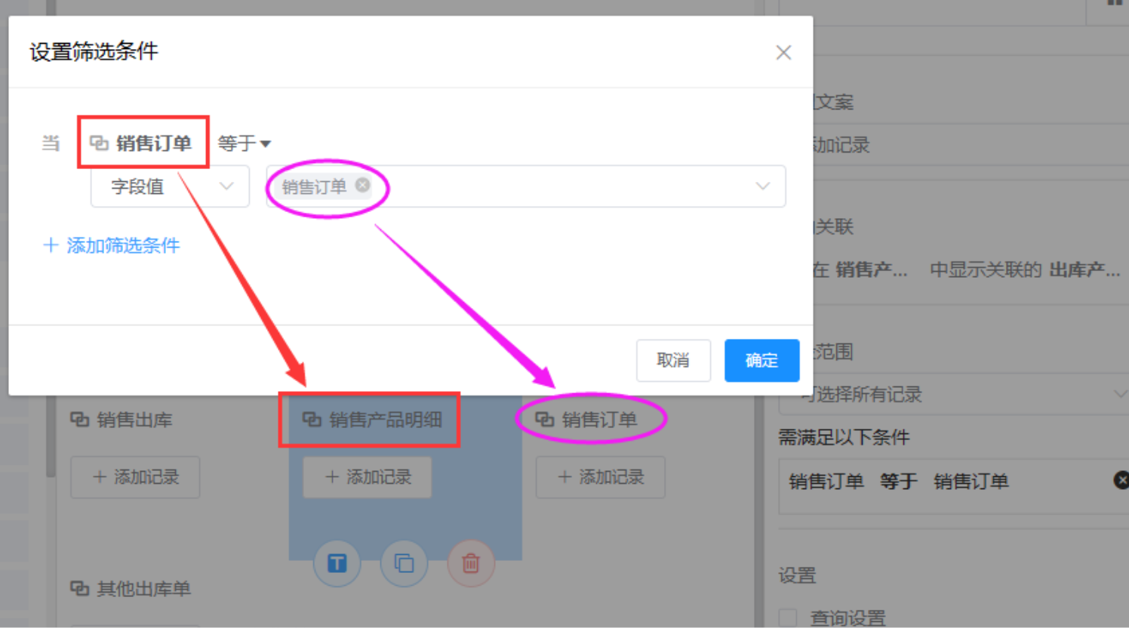Add a record under 销售订单
The height and width of the screenshot is (628, 1129).
coord(601,477)
